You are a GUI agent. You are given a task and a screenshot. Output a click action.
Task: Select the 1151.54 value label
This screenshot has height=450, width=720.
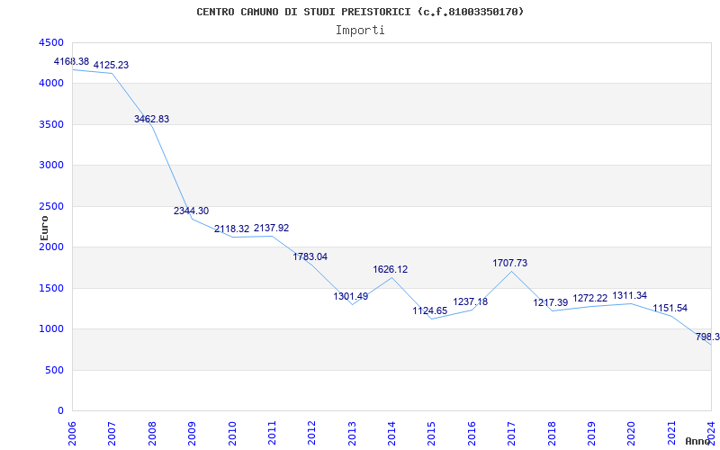click(670, 308)
